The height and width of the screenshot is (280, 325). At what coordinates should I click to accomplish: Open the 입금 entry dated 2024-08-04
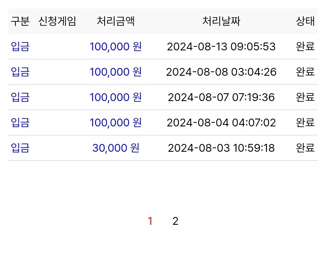[20, 122]
